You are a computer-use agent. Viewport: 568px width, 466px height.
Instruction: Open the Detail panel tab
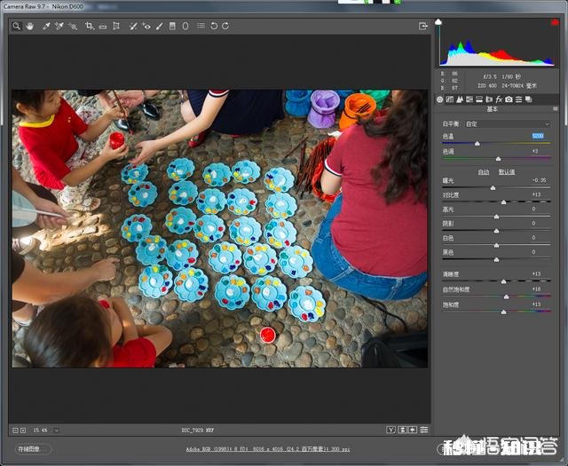pos(460,99)
